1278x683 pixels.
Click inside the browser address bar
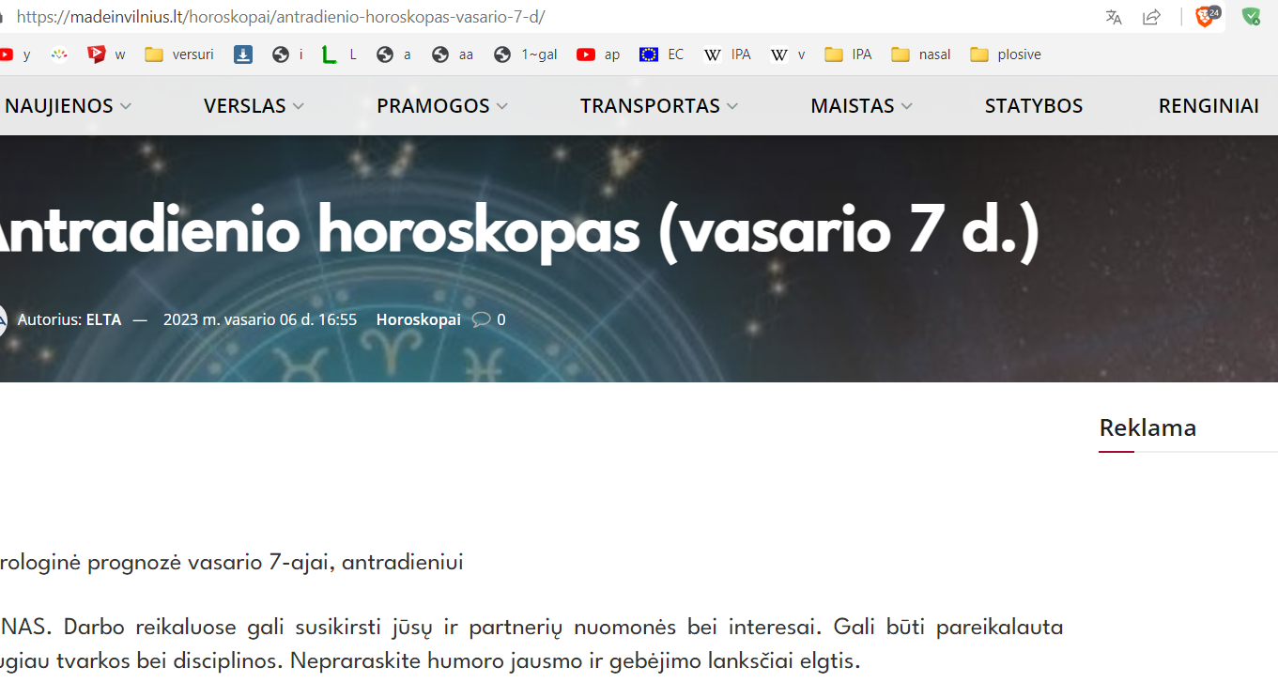click(376, 16)
